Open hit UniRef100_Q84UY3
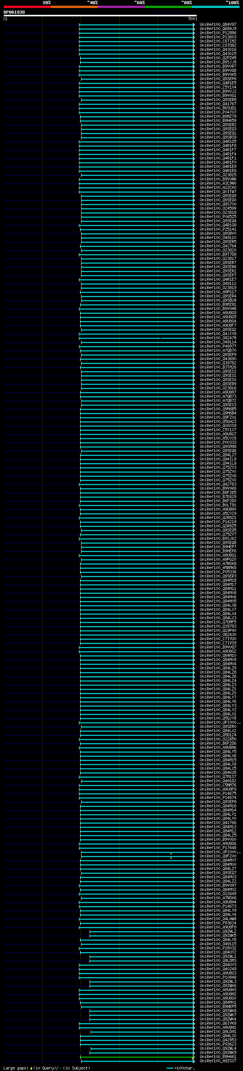The width and height of the screenshot is (243, 1071). click(x=218, y=965)
